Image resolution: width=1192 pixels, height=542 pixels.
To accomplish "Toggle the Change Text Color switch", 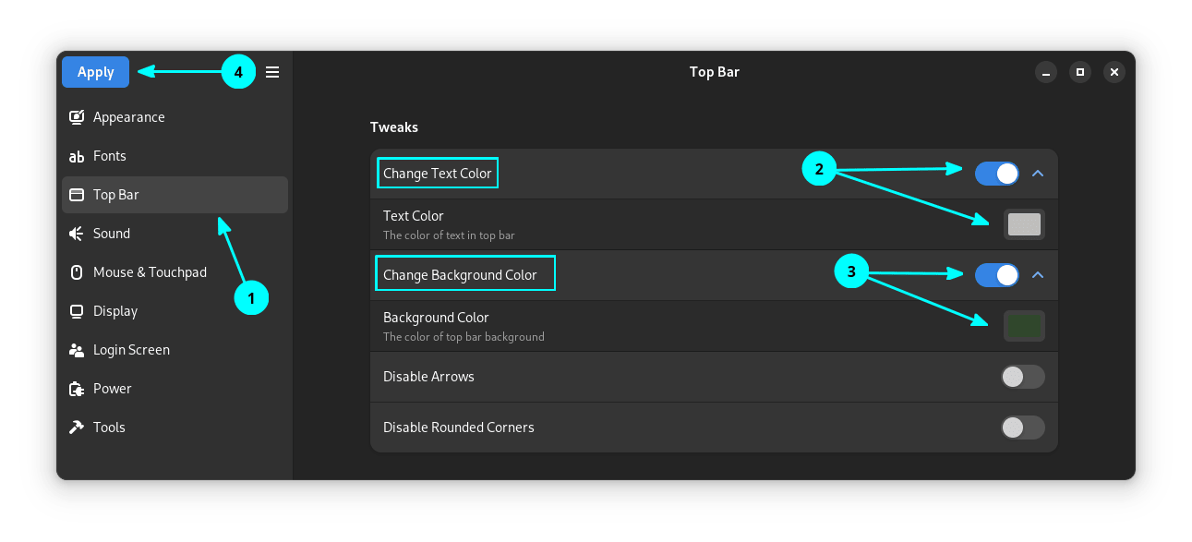I will pos(997,173).
